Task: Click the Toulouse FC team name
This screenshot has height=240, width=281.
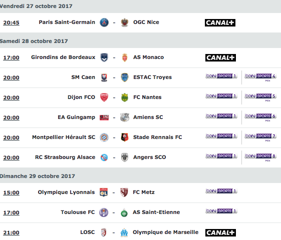Action: tap(78, 212)
